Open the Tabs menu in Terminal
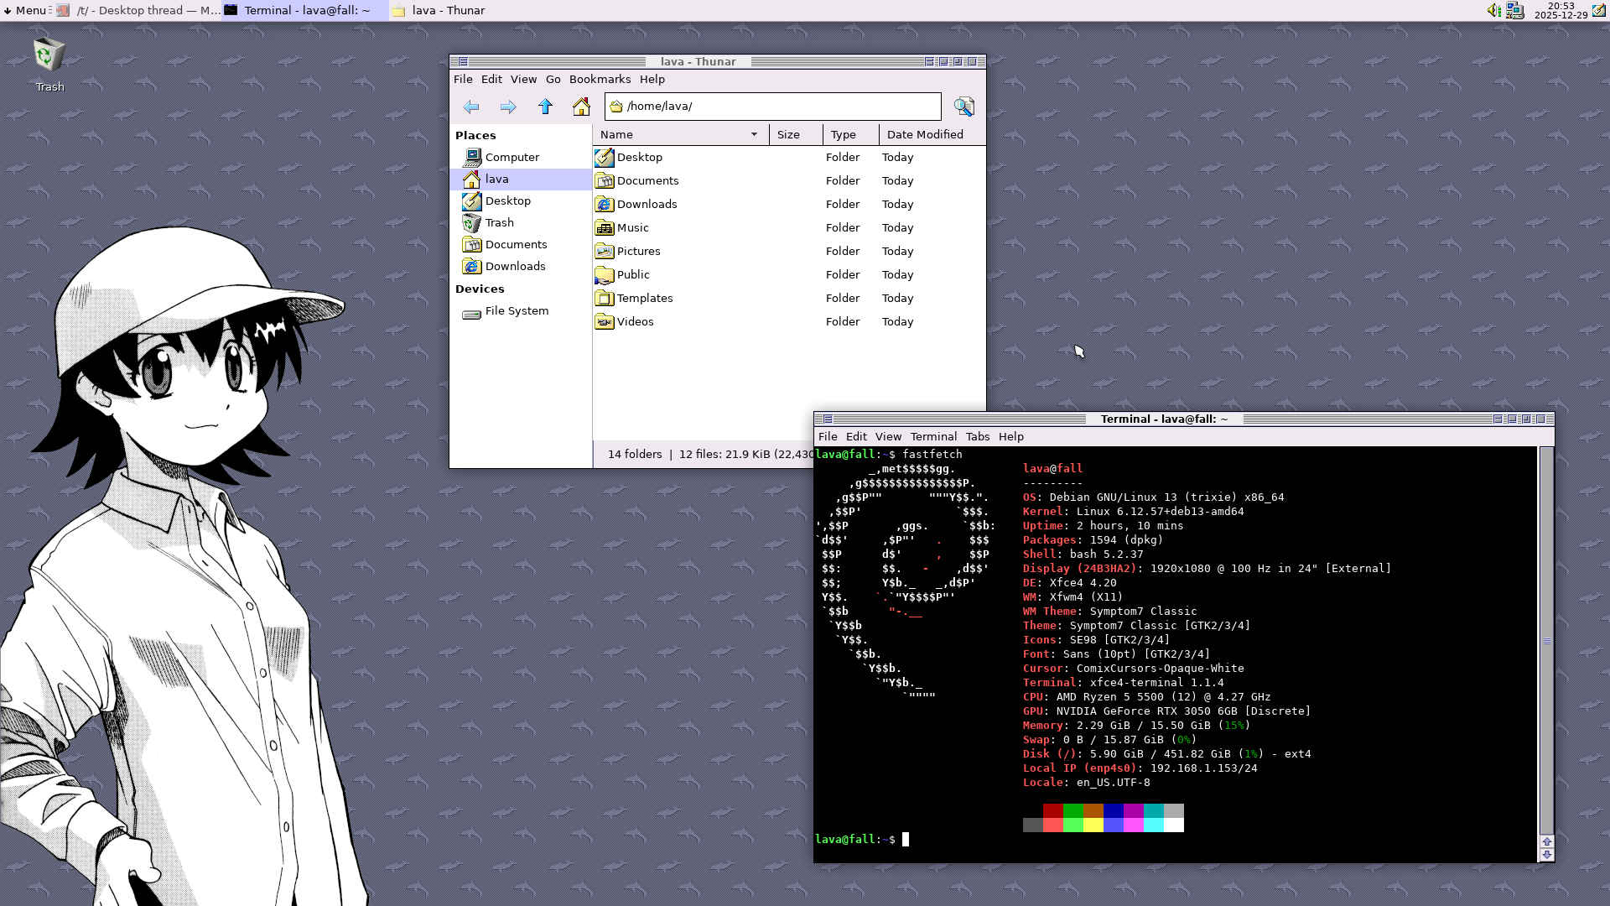The width and height of the screenshot is (1610, 906). (x=977, y=436)
